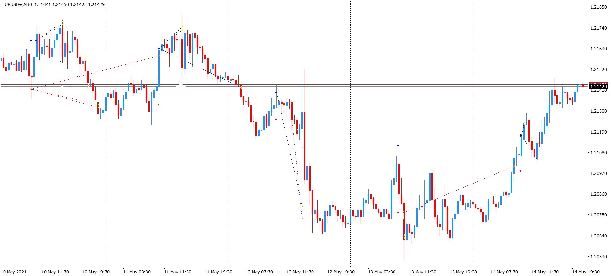The image size is (611, 276).
Task: Click the 12 May 11:30 time label
Action: click(x=300, y=272)
